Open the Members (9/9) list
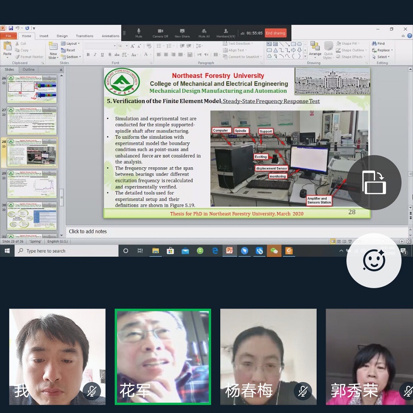Viewport: 413px width, 413px height. tap(225, 33)
